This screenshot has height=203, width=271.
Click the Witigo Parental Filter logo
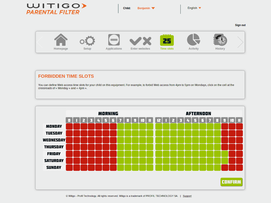(x=56, y=9)
